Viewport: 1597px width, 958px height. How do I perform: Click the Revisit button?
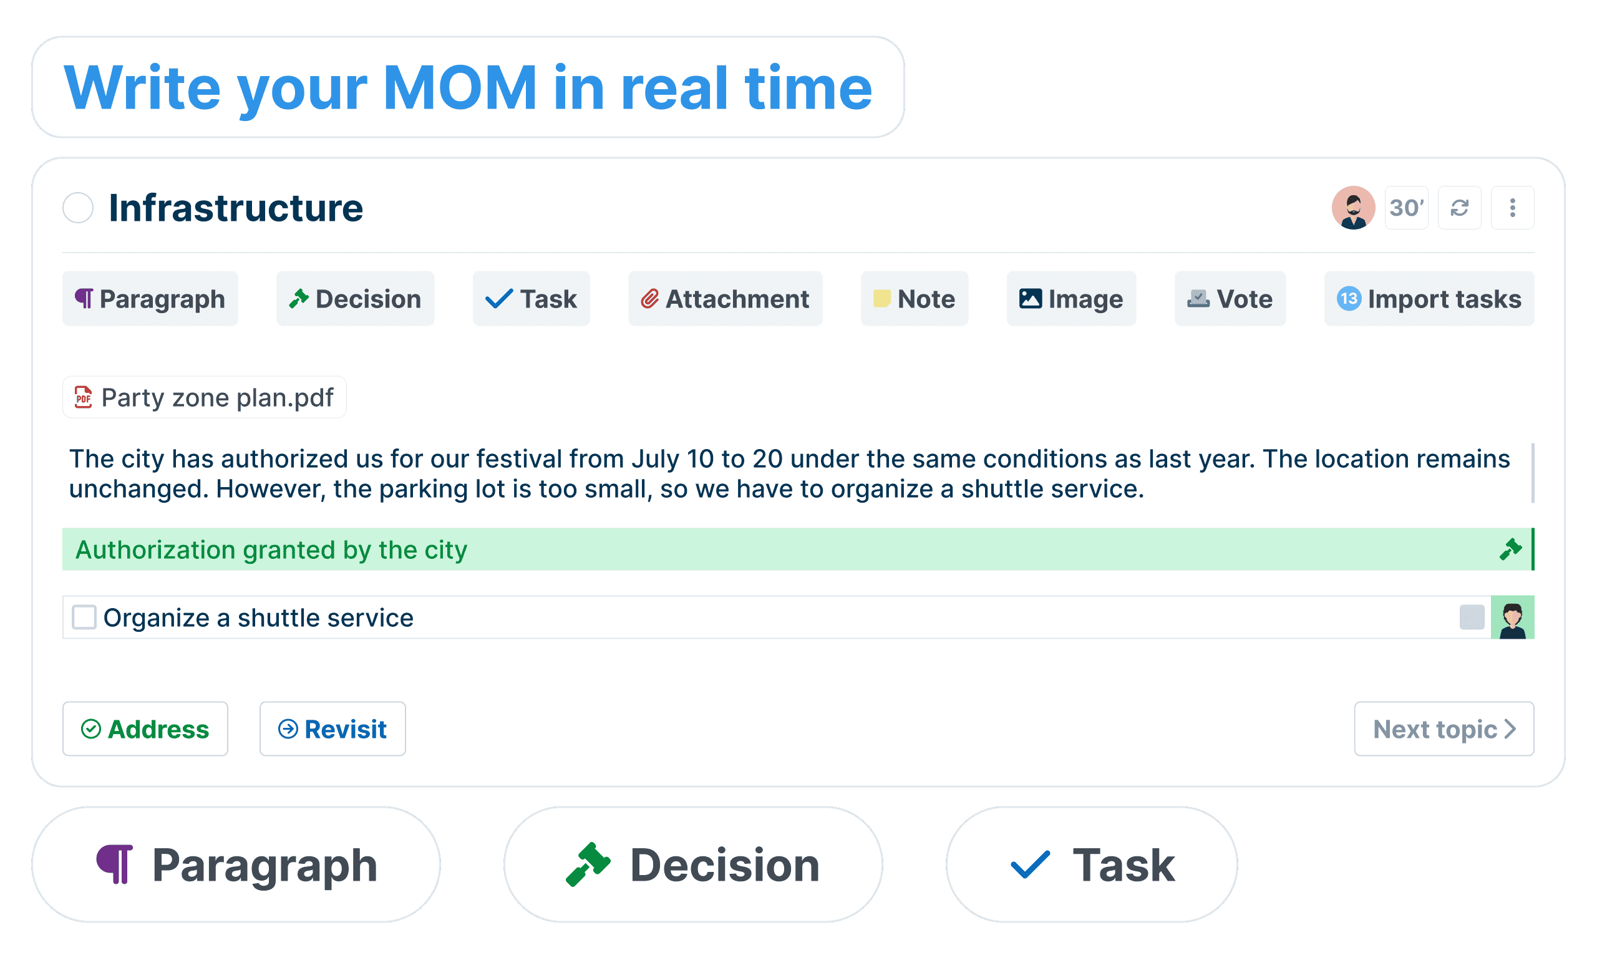[333, 729]
